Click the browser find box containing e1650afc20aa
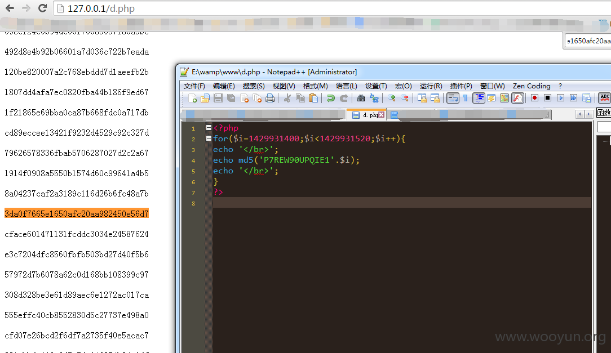 [588, 41]
